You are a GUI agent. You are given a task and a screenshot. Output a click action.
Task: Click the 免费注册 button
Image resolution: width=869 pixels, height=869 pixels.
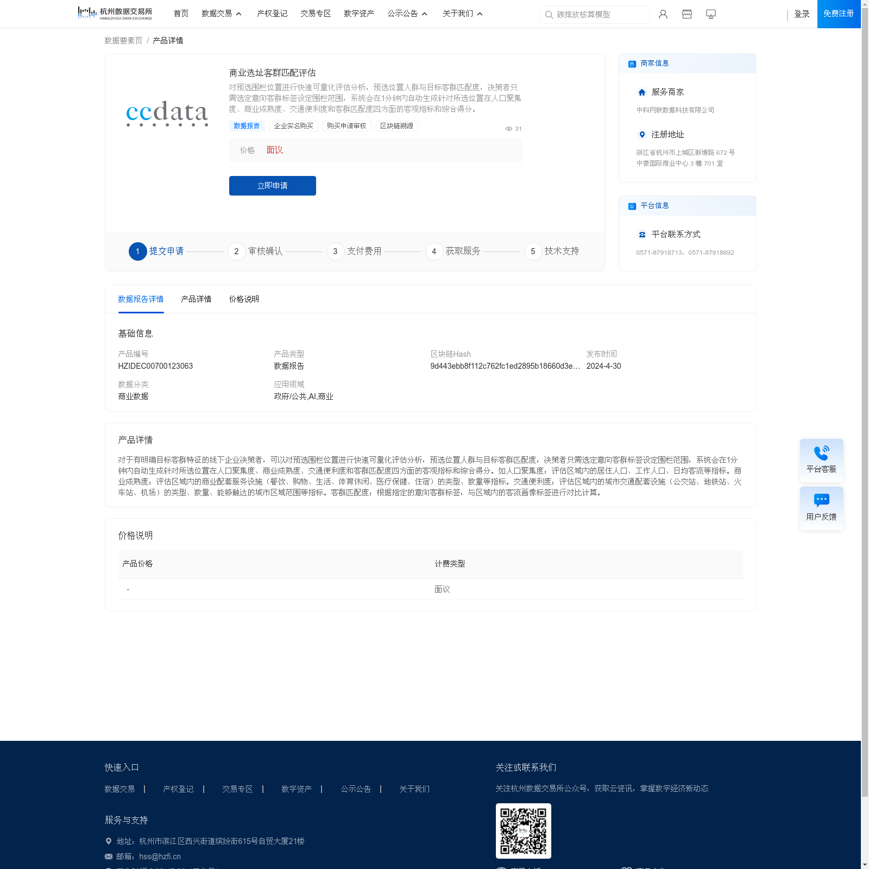839,14
